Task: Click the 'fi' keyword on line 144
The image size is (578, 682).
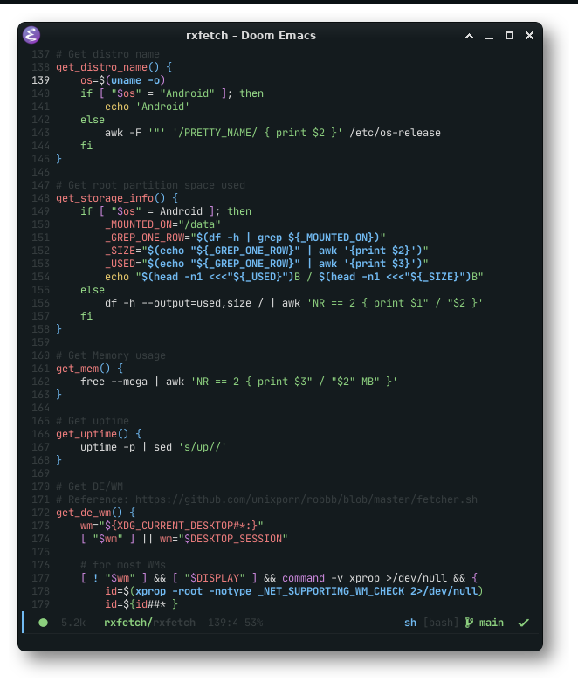Action: point(86,146)
